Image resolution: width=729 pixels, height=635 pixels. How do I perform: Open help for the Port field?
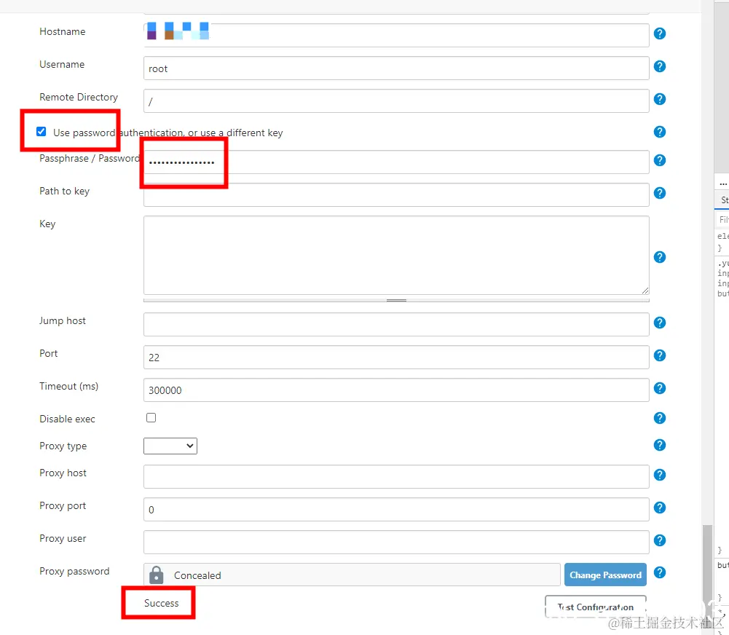[659, 355]
